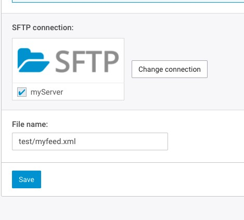The width and height of the screenshot is (244, 220).
Task: Click the SFTP connection card thumbnail
Action: pos(68,60)
